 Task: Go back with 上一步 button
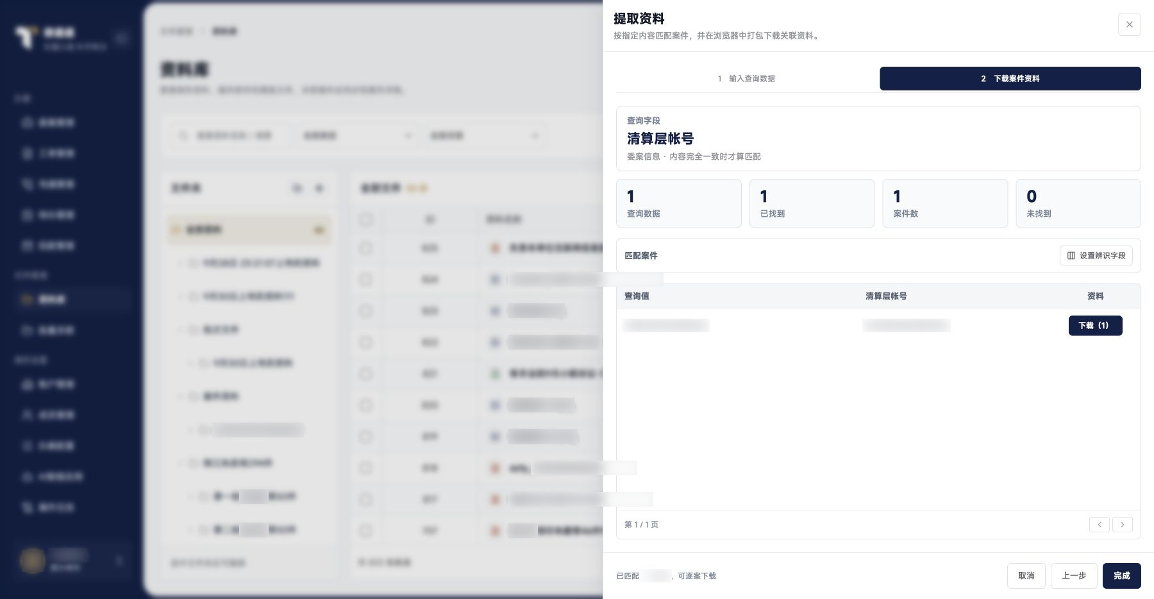[x=1074, y=576]
